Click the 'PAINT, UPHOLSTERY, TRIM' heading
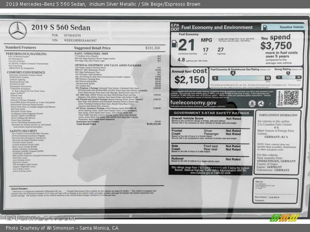 (91, 54)
